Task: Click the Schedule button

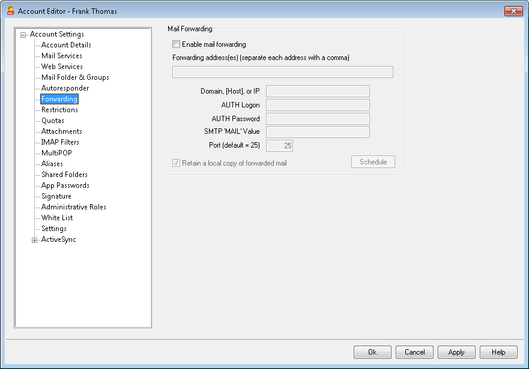Action: [373, 162]
